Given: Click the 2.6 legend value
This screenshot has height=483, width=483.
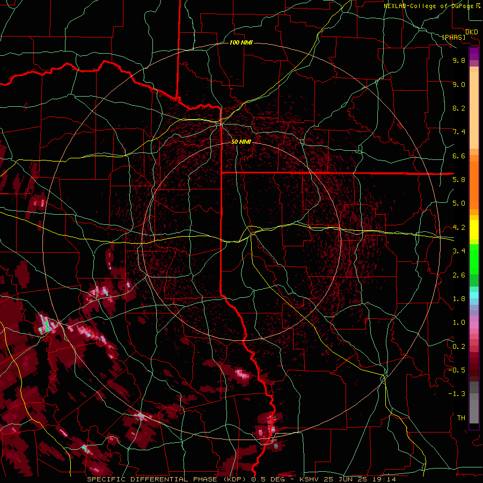Looking at the screenshot, I should 459,275.
